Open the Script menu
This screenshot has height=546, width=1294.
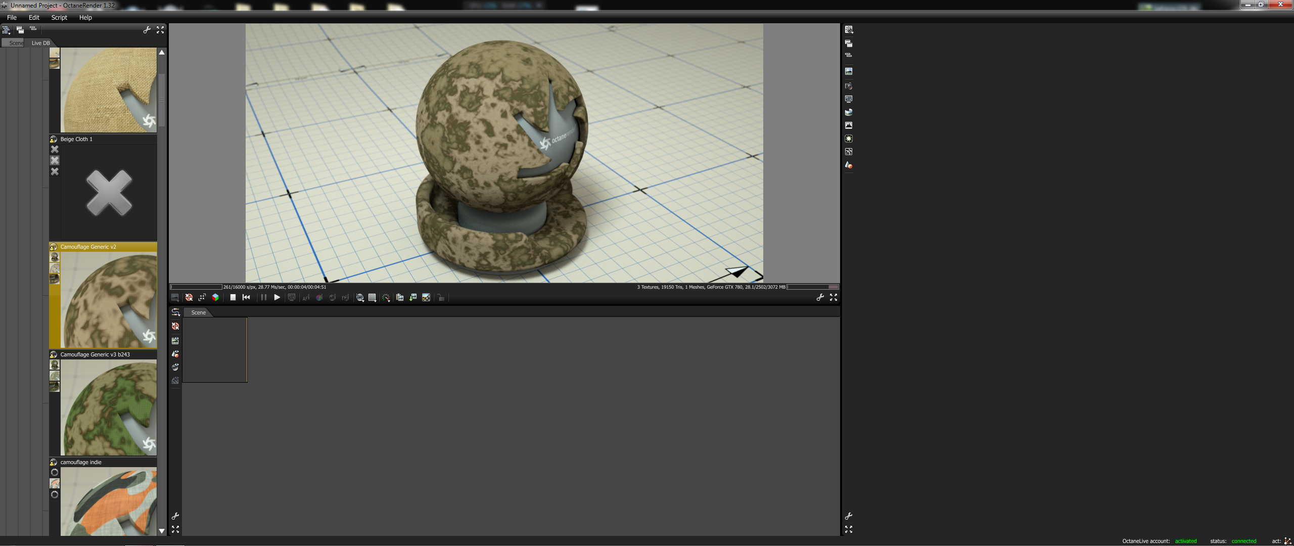(59, 17)
